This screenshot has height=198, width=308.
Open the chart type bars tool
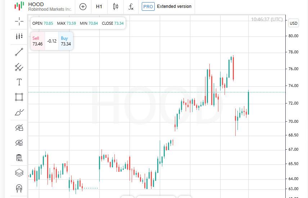click(x=19, y=37)
